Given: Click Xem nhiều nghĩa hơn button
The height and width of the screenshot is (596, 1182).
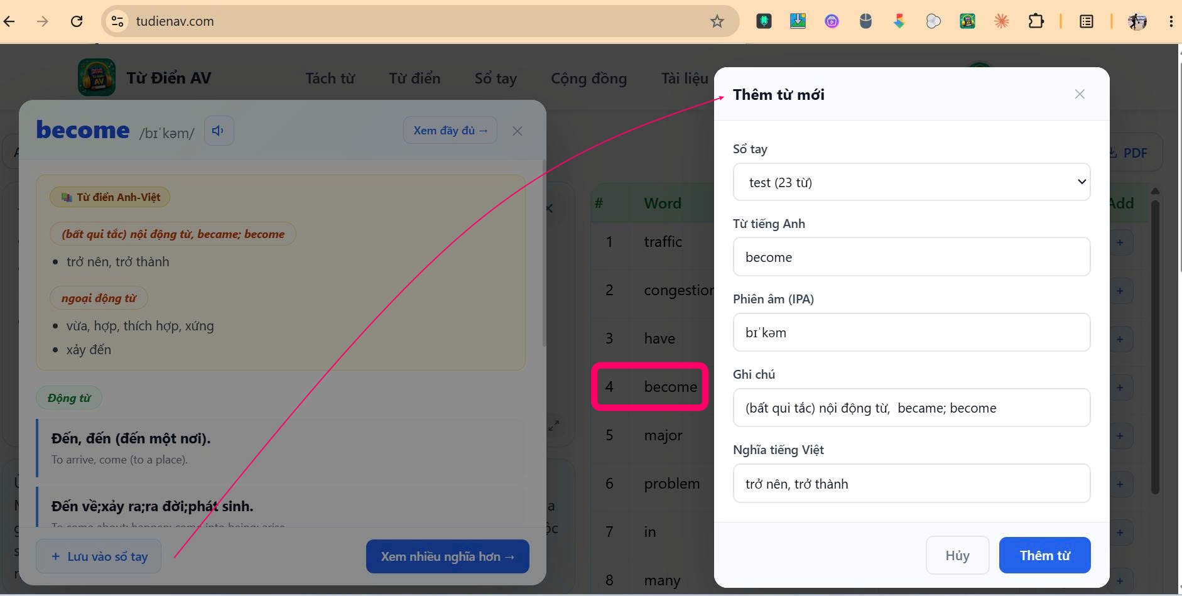Looking at the screenshot, I should tap(448, 556).
